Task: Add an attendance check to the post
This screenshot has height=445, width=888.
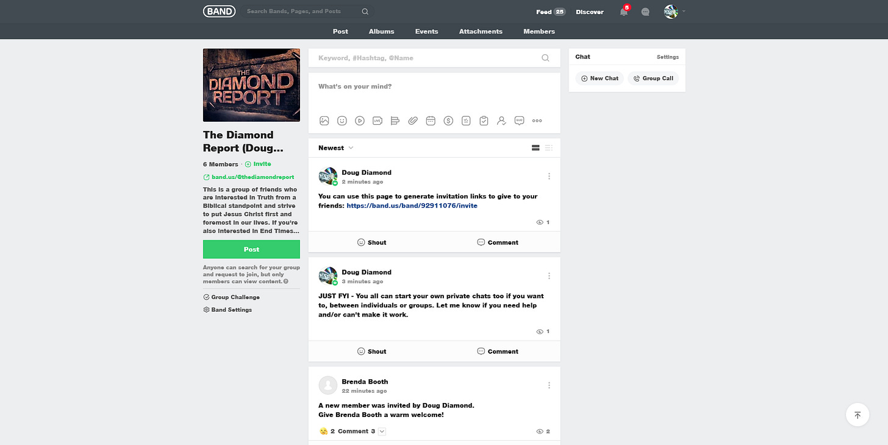Action: click(x=501, y=121)
